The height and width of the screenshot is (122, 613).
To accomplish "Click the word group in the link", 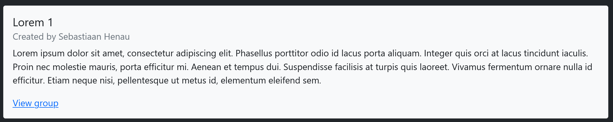I will (46, 103).
